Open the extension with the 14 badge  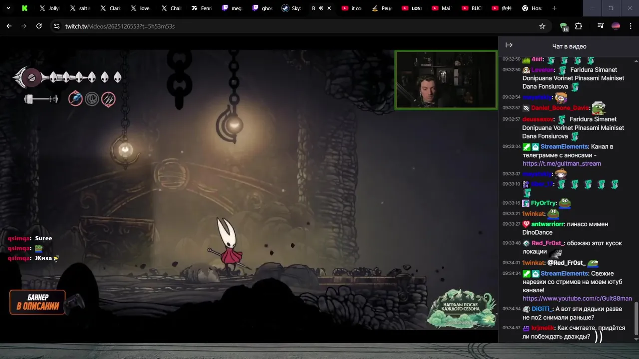tap(564, 27)
